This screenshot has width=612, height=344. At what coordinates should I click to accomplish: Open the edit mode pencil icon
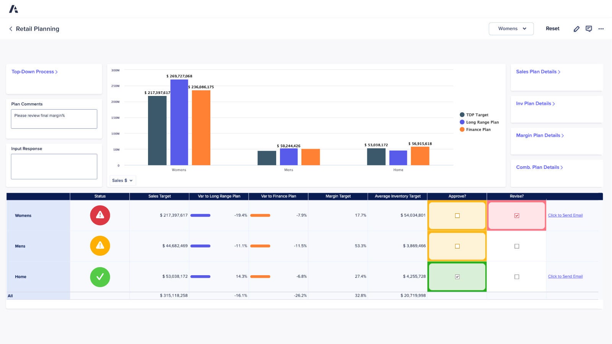tap(576, 29)
